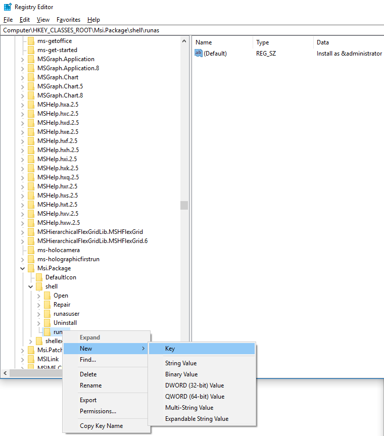
Task: Collapse the shell key node
Action: point(31,286)
